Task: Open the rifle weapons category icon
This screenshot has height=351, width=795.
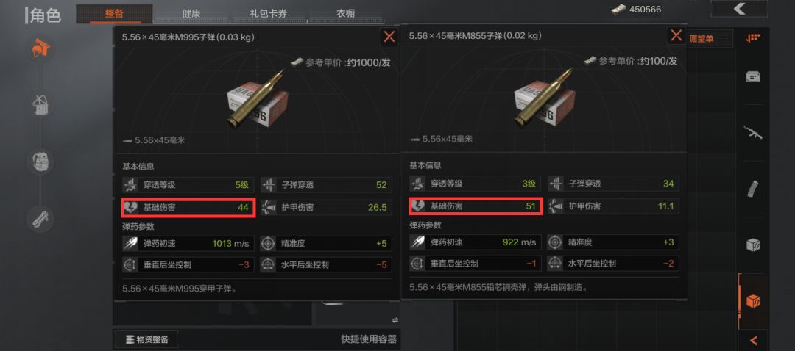Action: pyautogui.click(x=753, y=132)
